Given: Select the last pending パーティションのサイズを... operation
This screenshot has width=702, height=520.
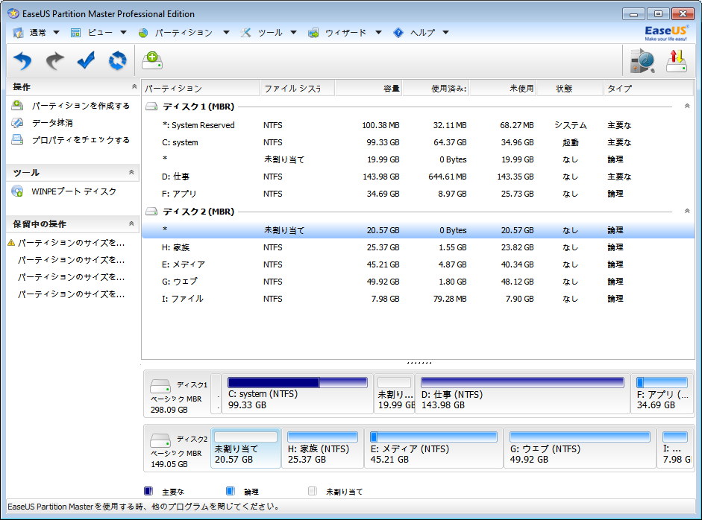Looking at the screenshot, I should pyautogui.click(x=71, y=294).
